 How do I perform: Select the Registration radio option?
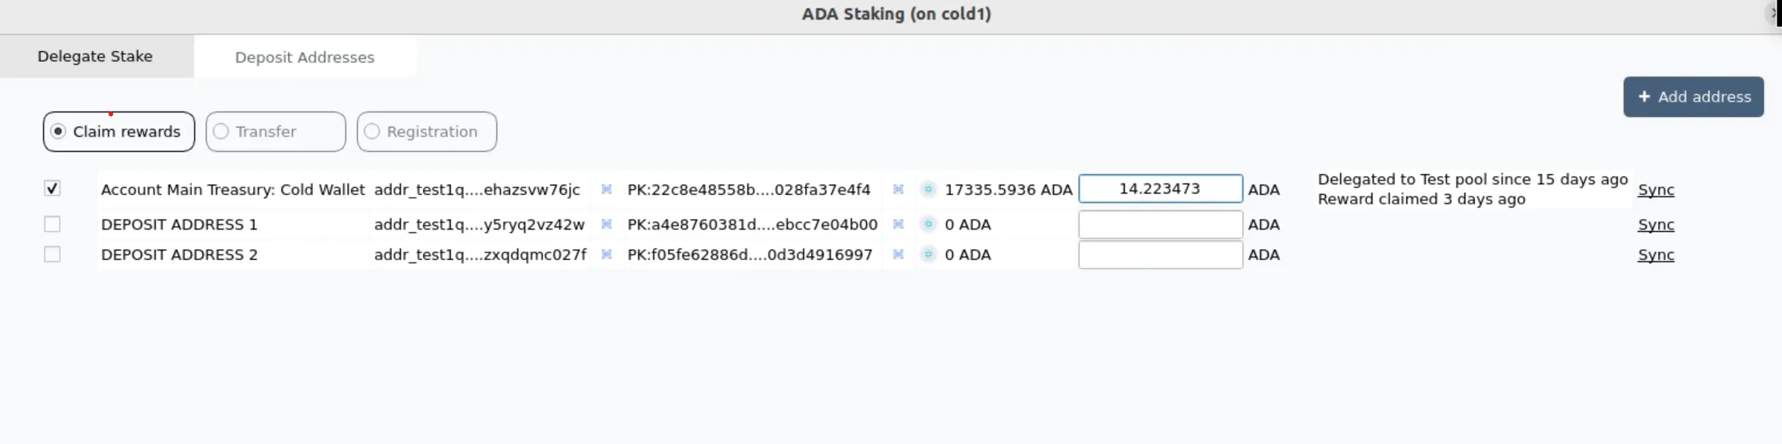(427, 131)
